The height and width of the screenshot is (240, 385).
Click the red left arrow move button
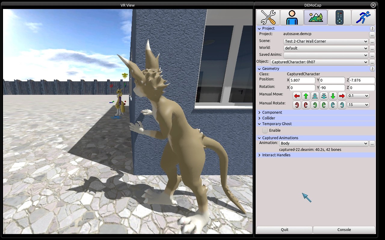click(297, 96)
